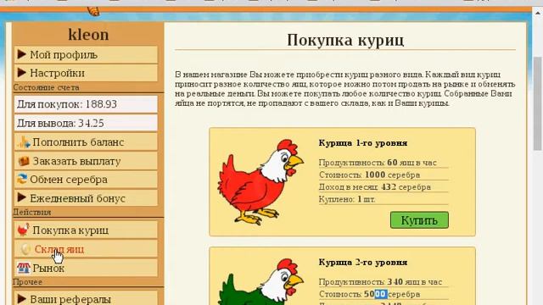Click the red level 1 chicken image
Viewport: 543px width, 305px height.
260,182
